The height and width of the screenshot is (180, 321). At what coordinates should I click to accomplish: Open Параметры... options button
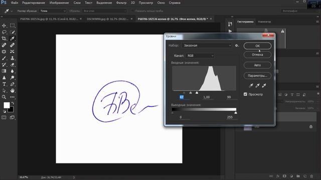click(x=257, y=75)
